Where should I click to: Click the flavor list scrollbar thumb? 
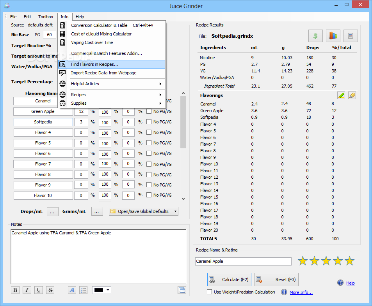click(x=183, y=122)
